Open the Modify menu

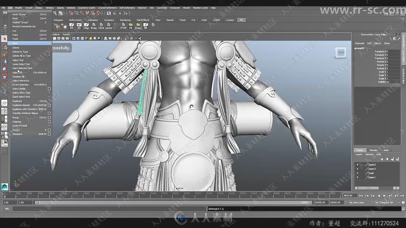click(19, 8)
